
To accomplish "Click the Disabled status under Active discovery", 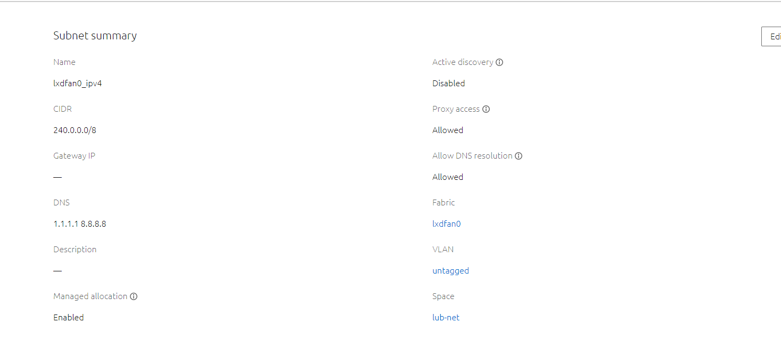I will coord(448,83).
